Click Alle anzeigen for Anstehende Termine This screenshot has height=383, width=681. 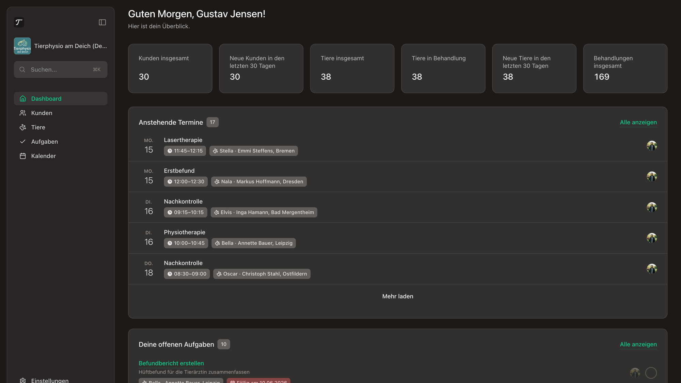[x=638, y=122]
